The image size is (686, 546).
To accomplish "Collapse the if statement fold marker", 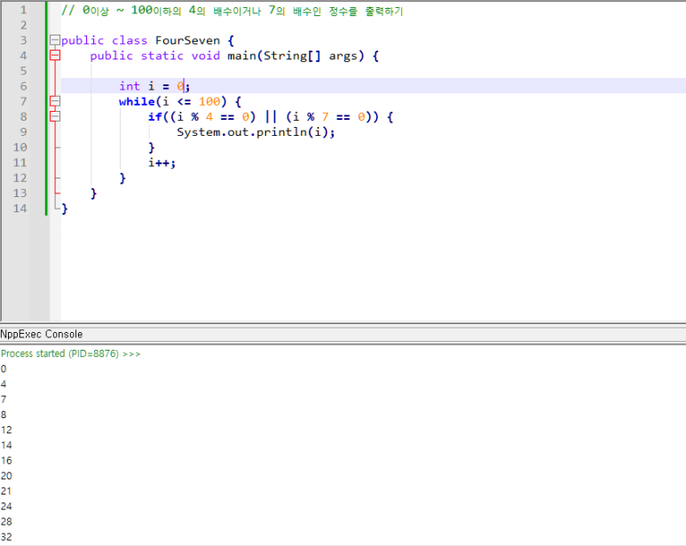I will 55,117.
